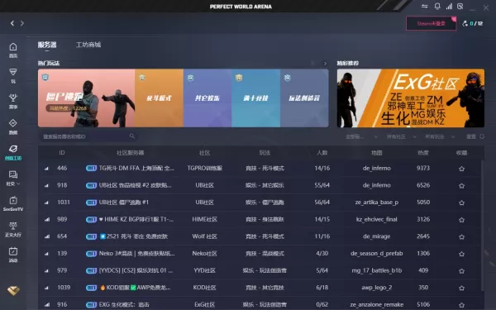
Task: Expand the first filter dropdown
Action: click(361, 136)
